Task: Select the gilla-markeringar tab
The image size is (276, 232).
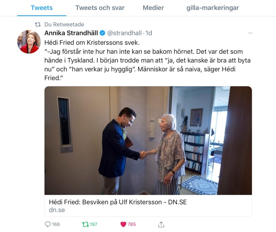Action: [213, 8]
